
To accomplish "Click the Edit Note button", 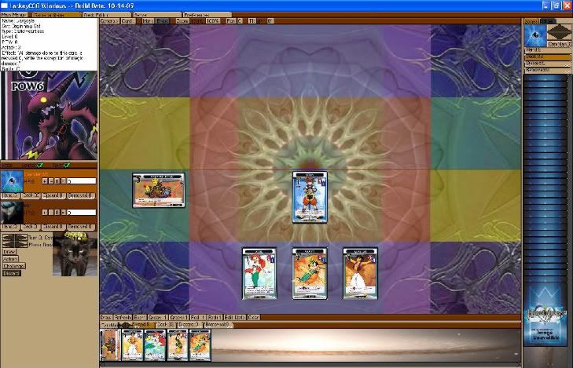I will coord(235,317).
